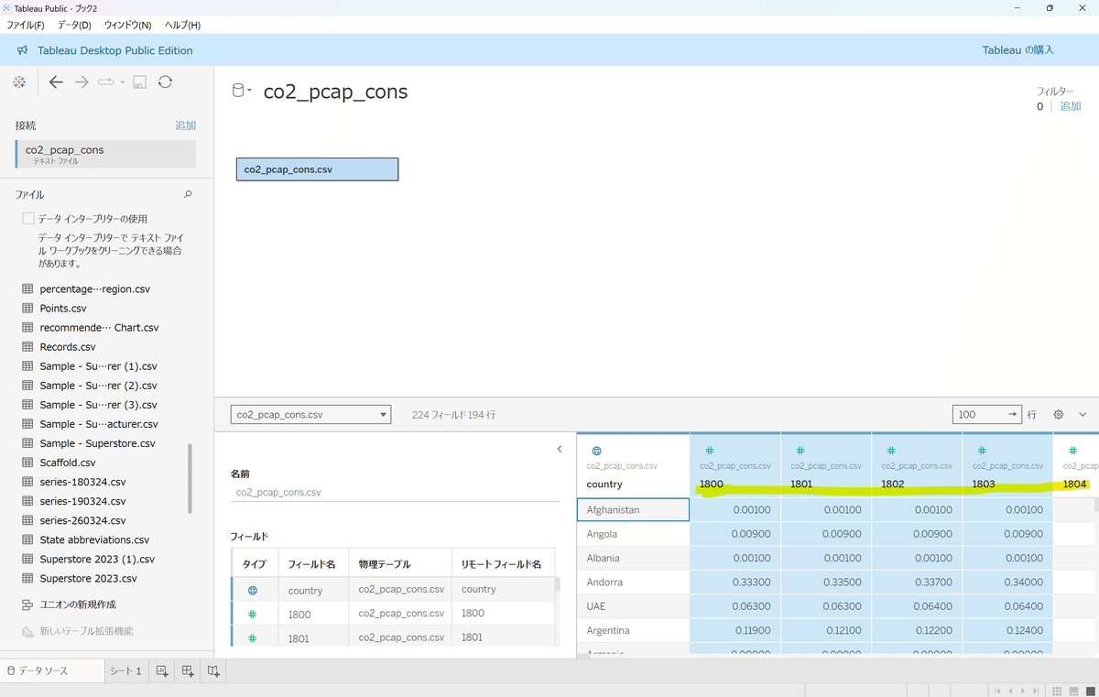Open the データ(D) menu
The height and width of the screenshot is (697, 1099).
pyautogui.click(x=74, y=25)
